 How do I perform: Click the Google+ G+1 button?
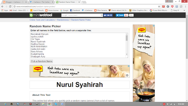(x=126, y=15)
